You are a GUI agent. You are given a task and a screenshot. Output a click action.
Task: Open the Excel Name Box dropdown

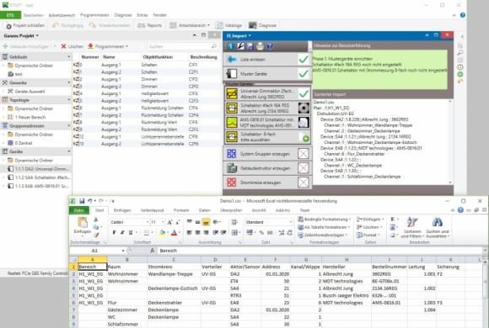[123, 251]
